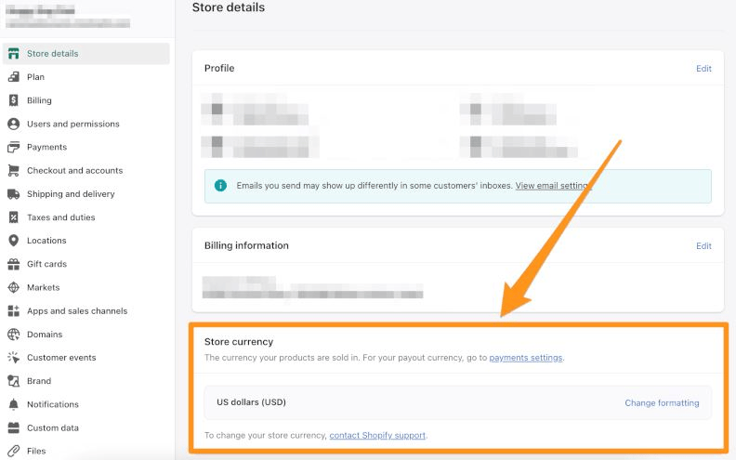Open the Store details settings page
Image resolution: width=736 pixels, height=460 pixels.
pos(85,54)
